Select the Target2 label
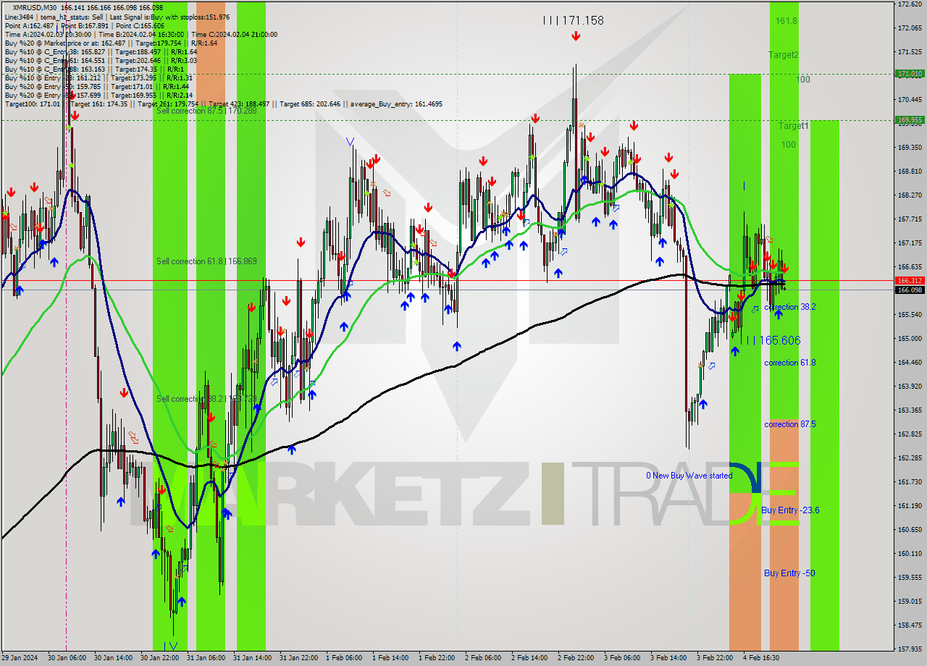The image size is (927, 666). pyautogui.click(x=784, y=54)
